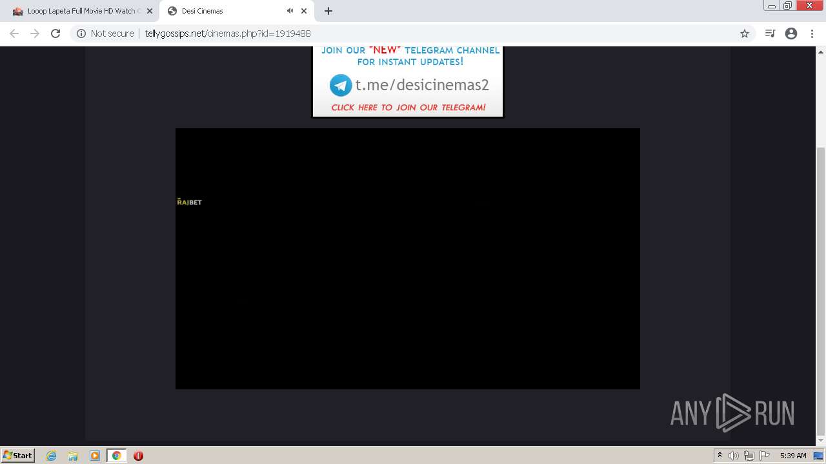This screenshot has width=826, height=464.
Task: Go back to previous page
Action: coord(14,34)
